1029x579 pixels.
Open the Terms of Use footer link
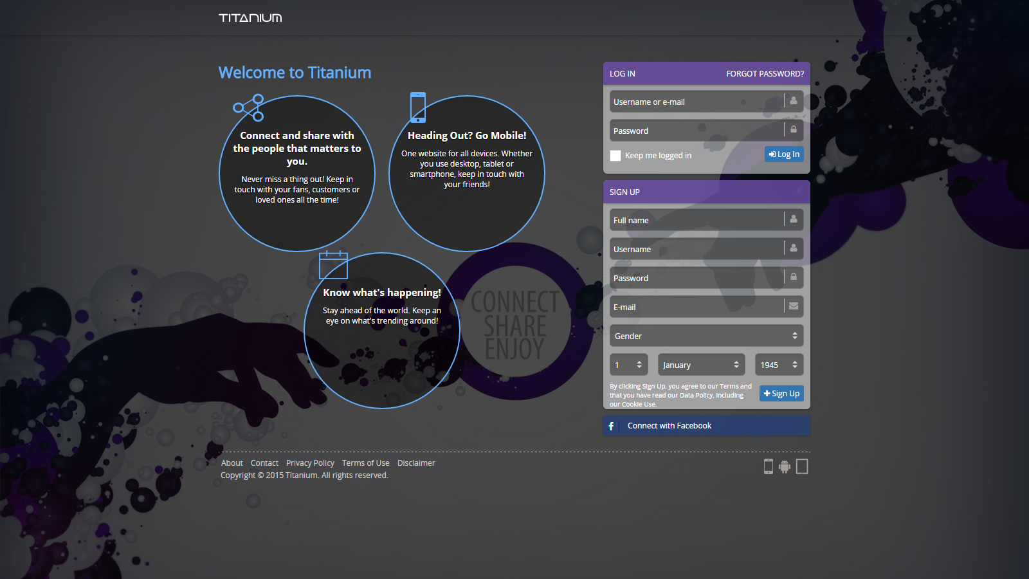pyautogui.click(x=366, y=463)
